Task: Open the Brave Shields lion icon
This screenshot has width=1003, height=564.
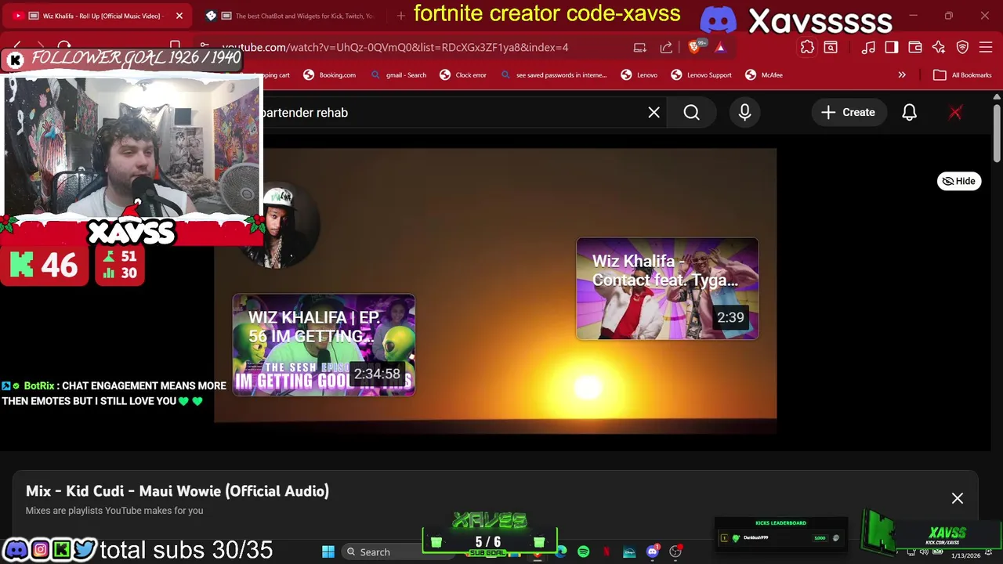Action: coord(695,47)
